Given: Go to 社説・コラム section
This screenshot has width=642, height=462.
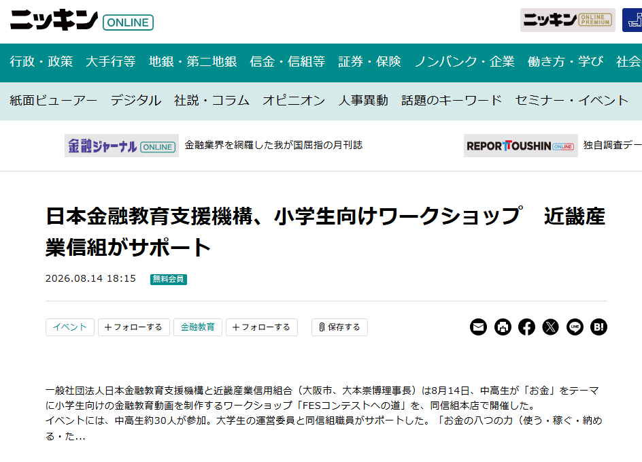Looking at the screenshot, I should point(212,100).
